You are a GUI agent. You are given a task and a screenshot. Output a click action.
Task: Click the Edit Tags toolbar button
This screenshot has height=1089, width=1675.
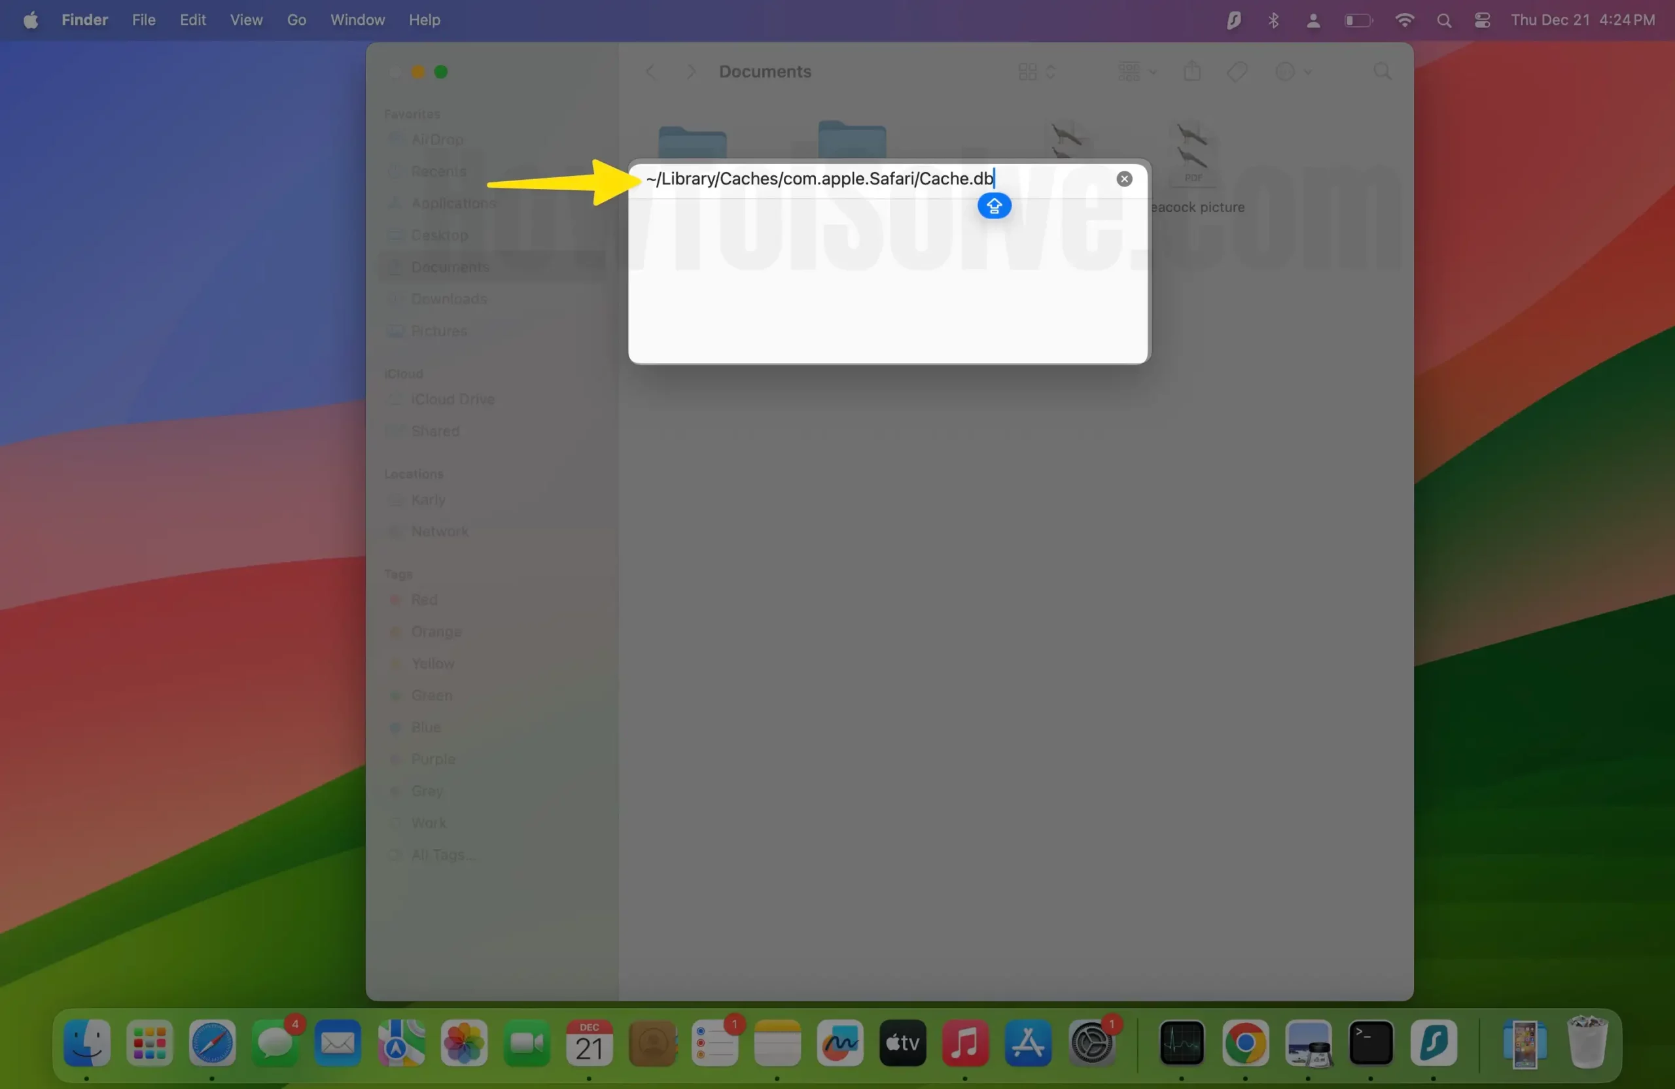(x=1237, y=72)
